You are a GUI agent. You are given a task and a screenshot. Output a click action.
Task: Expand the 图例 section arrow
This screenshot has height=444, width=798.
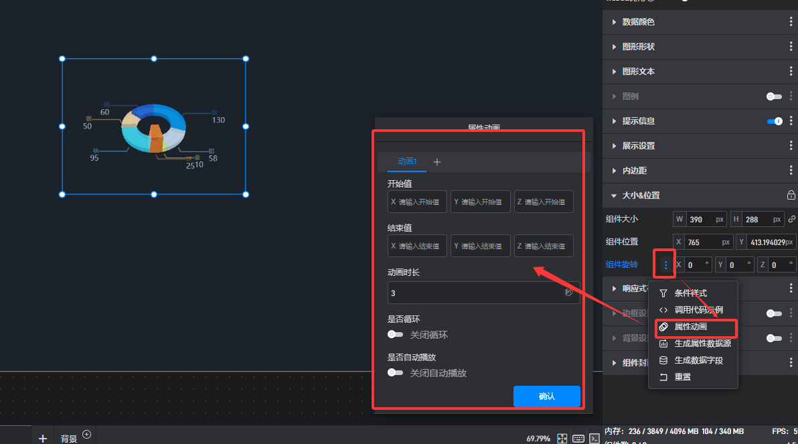614,96
